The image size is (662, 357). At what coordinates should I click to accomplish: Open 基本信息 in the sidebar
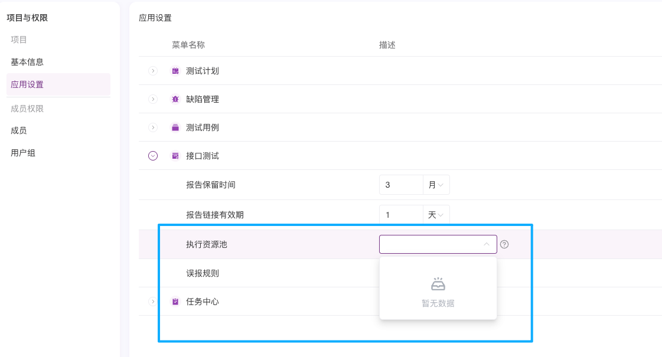click(27, 62)
